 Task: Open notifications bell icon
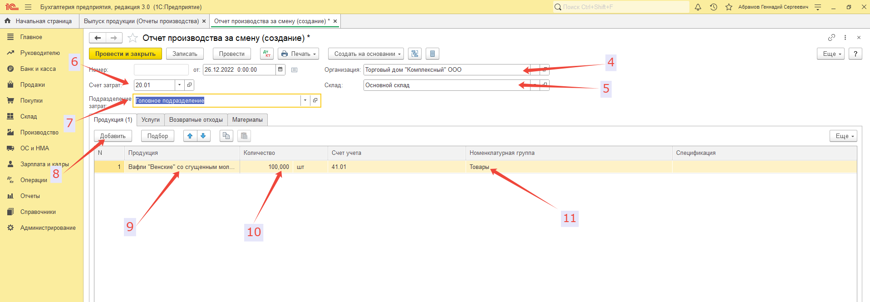pyautogui.click(x=698, y=7)
